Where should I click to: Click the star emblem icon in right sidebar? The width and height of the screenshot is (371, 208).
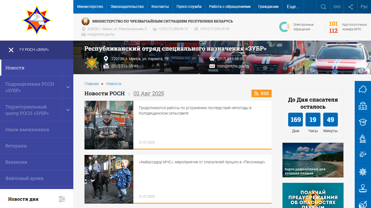pyautogui.click(x=363, y=172)
